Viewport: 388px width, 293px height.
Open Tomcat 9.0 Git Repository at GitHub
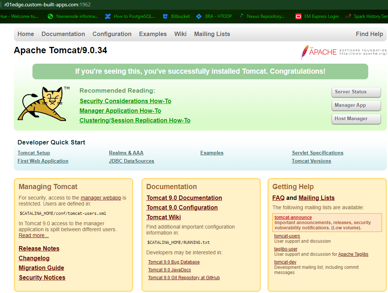pyautogui.click(x=184, y=278)
